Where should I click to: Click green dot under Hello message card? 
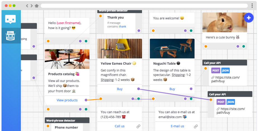pyautogui.click(x=86, y=41)
